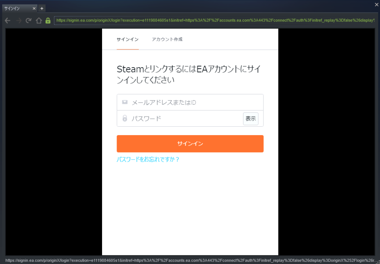Switch to the アカウント作成 tab
The image size is (380, 264).
pyautogui.click(x=167, y=39)
